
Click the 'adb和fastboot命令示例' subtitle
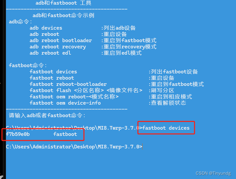click(x=64, y=15)
